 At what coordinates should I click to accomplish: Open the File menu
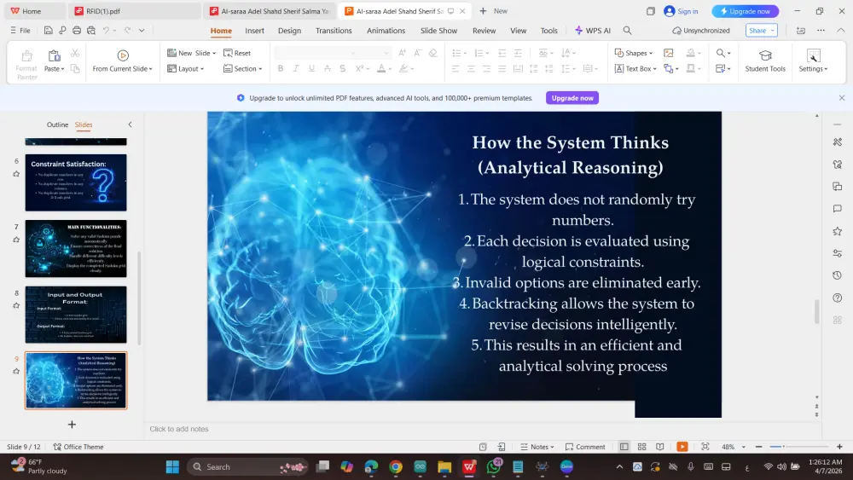click(x=20, y=31)
